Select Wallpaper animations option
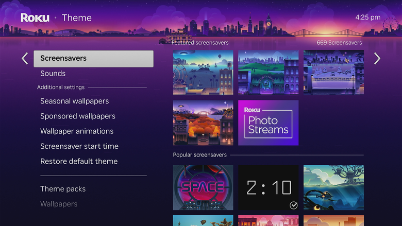Viewport: 402px width, 226px height. (77, 131)
